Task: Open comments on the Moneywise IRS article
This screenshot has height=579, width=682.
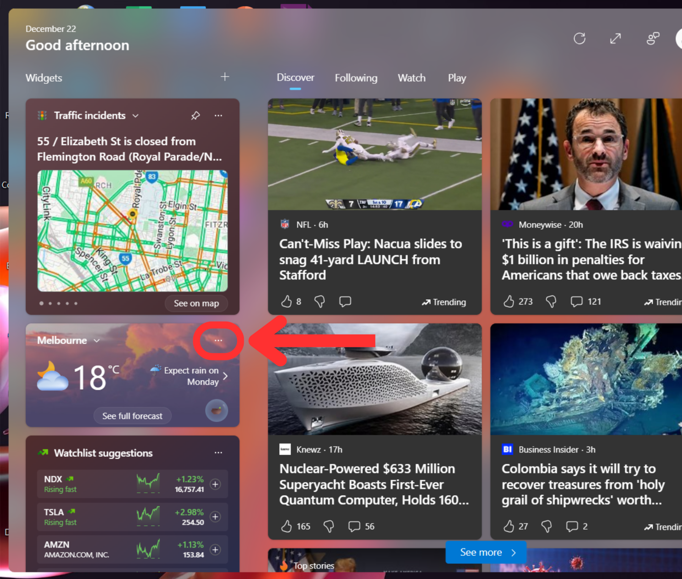Action: coord(576,302)
